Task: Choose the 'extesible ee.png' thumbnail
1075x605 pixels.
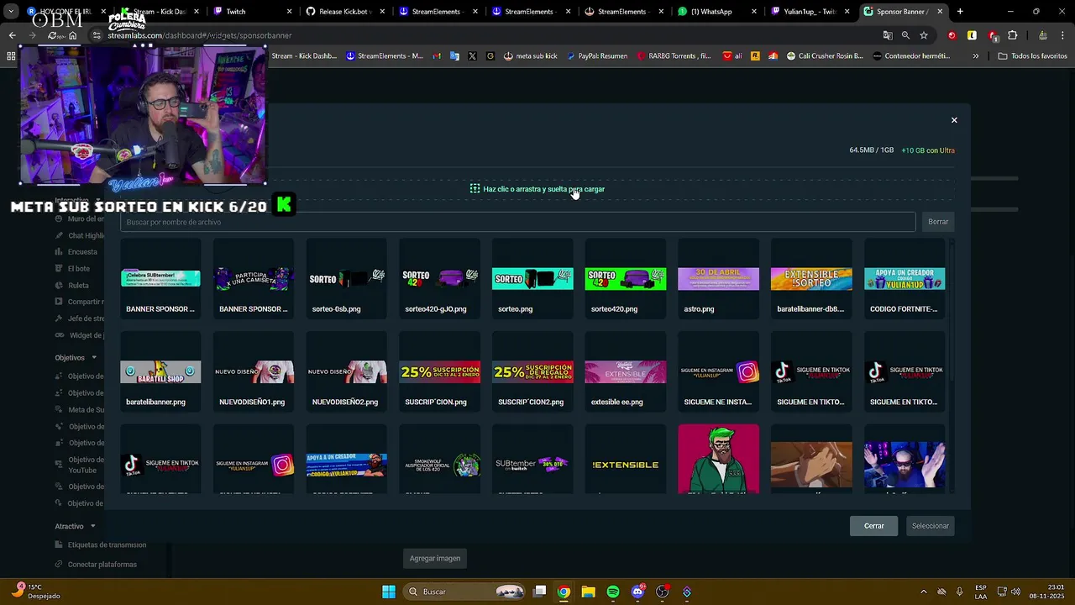Action: [x=625, y=372]
